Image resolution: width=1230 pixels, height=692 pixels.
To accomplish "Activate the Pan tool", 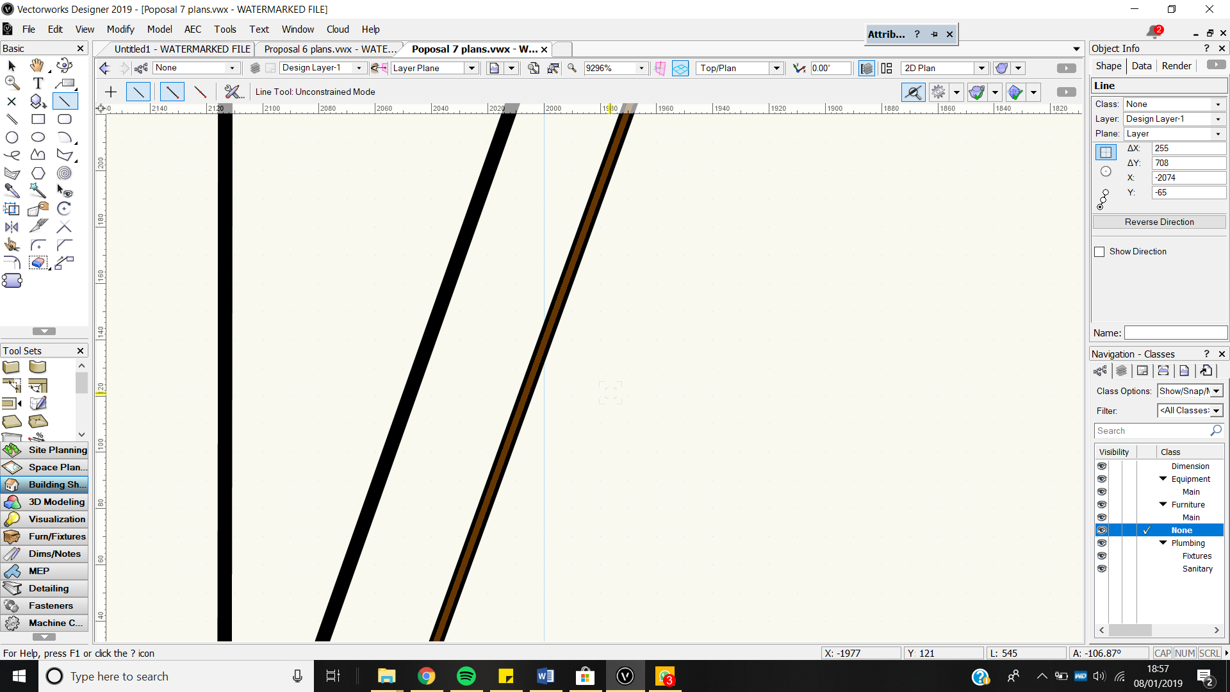I will coord(37,65).
